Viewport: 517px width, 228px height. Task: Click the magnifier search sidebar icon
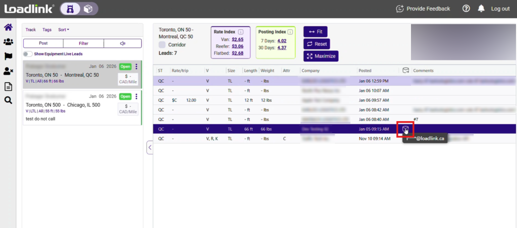(8, 100)
